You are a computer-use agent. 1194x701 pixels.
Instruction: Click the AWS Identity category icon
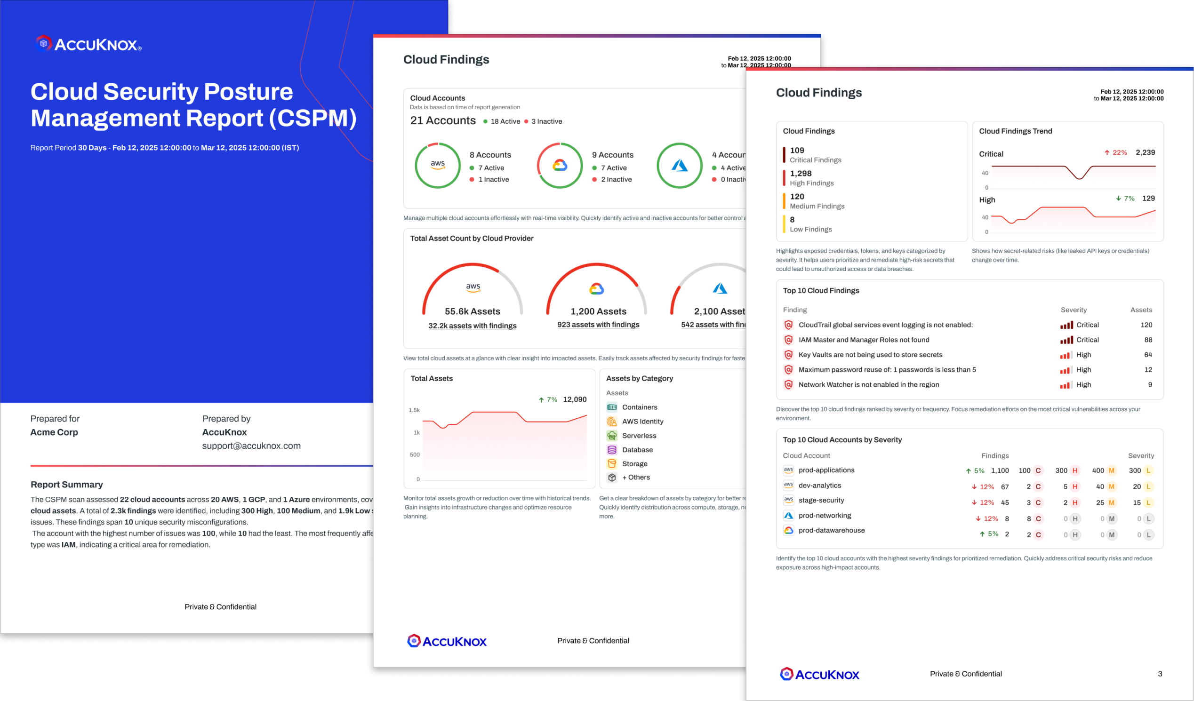click(612, 421)
